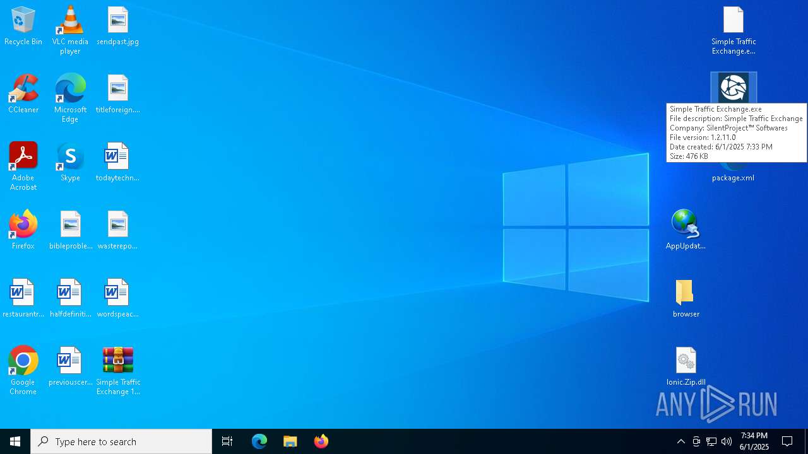Viewport: 808px width, 454px height.
Task: Select the Microsoft Edge desktop shortcut
Action: click(x=70, y=98)
